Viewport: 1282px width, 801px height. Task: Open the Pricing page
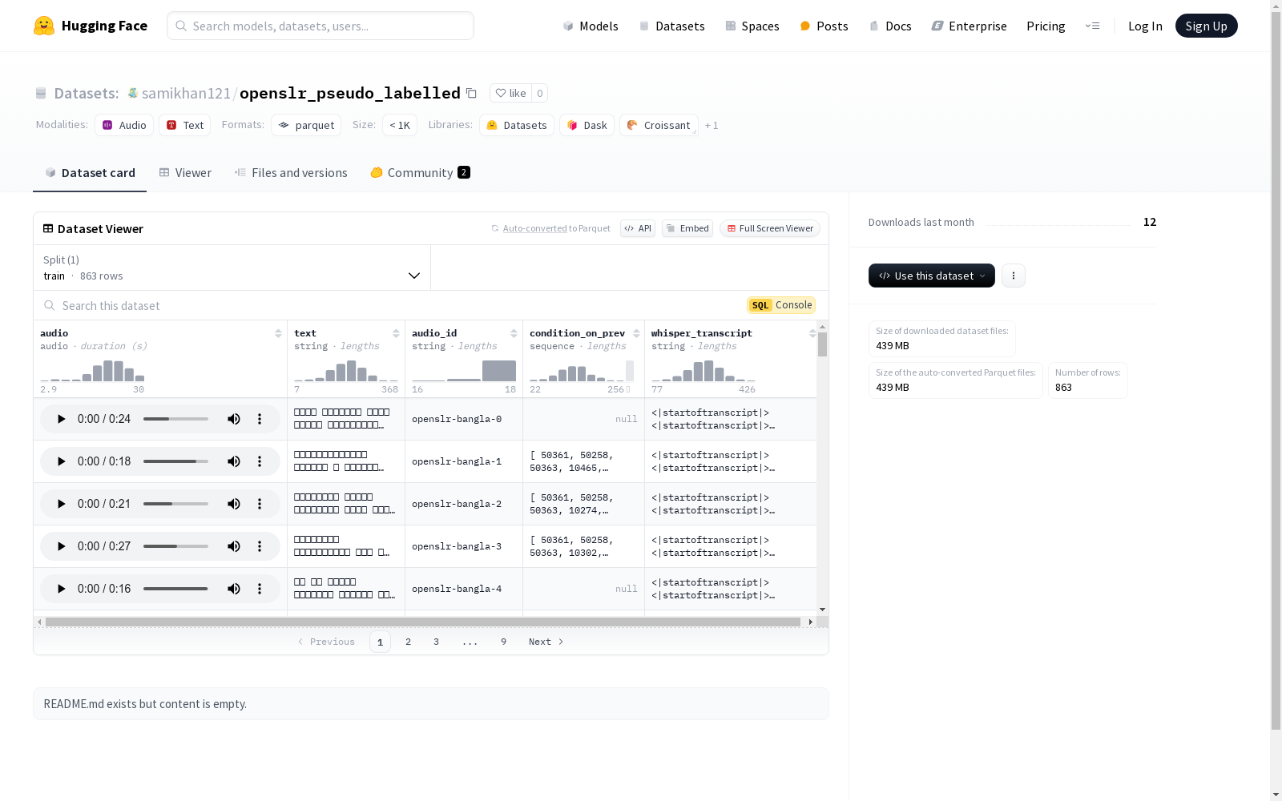pyautogui.click(x=1046, y=26)
